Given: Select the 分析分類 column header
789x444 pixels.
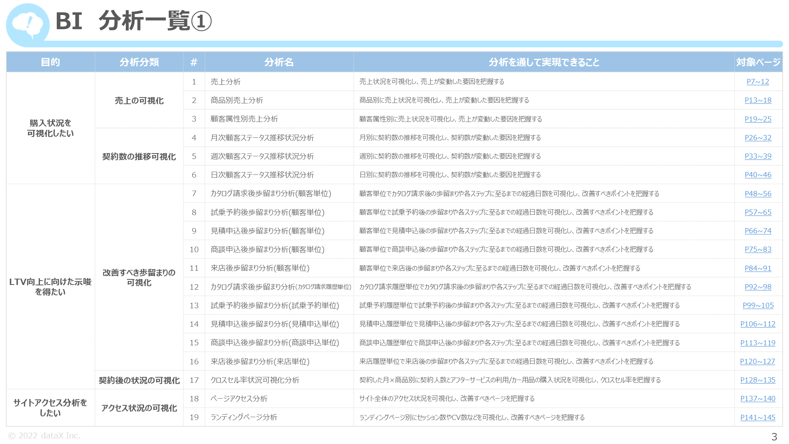Looking at the screenshot, I should [139, 62].
